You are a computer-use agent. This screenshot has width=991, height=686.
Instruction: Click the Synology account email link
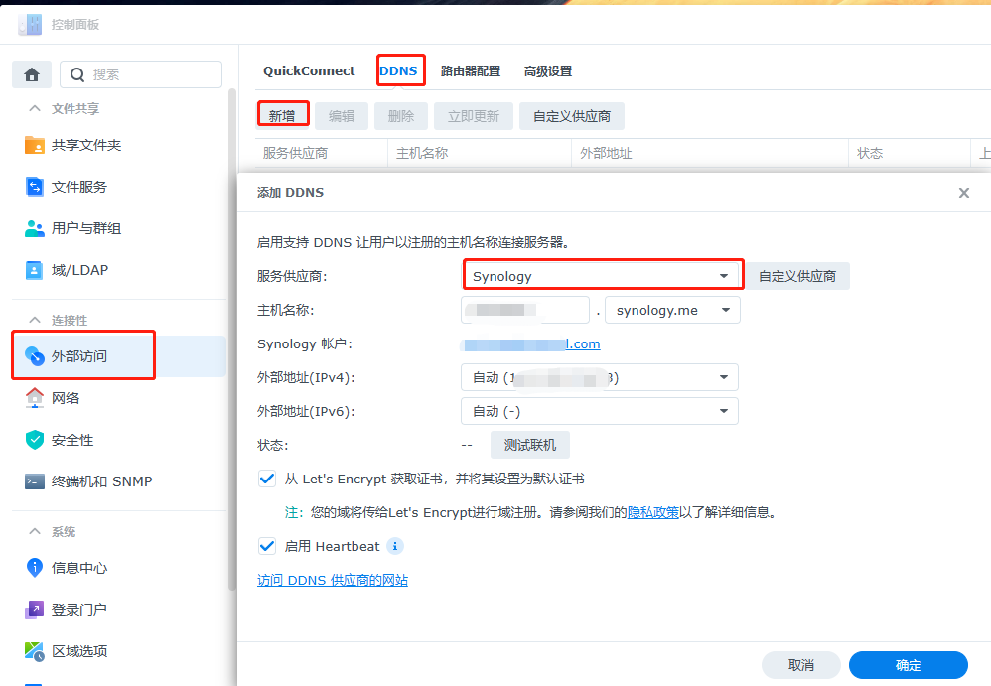click(530, 344)
